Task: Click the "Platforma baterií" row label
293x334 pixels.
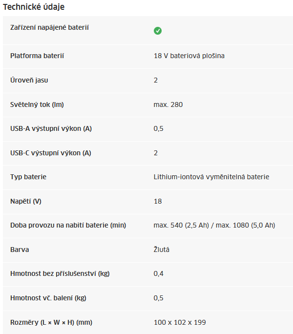Action: click(37, 56)
